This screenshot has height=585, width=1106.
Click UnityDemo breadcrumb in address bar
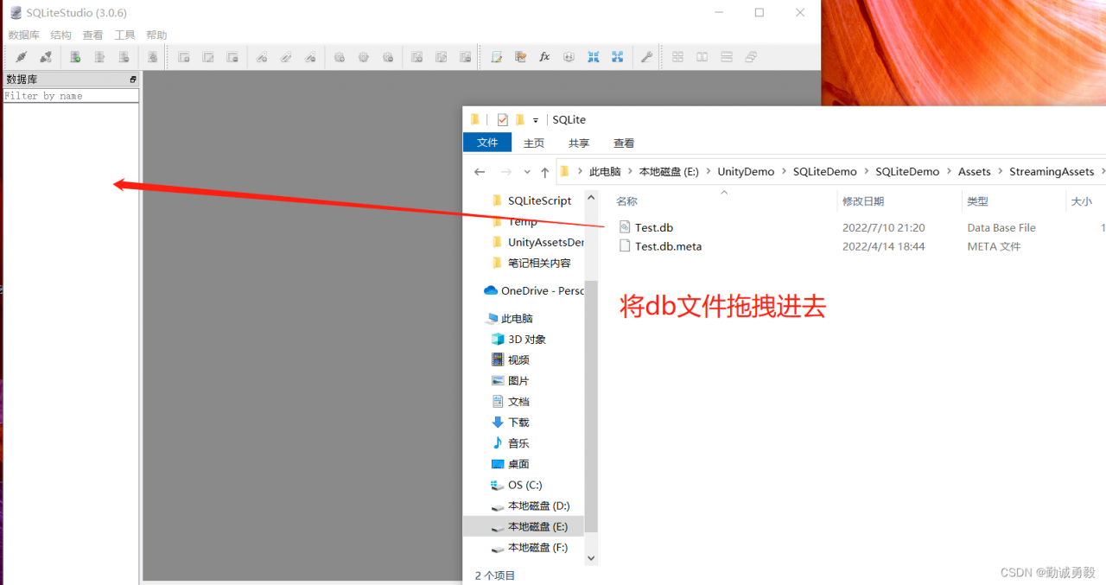click(x=746, y=172)
